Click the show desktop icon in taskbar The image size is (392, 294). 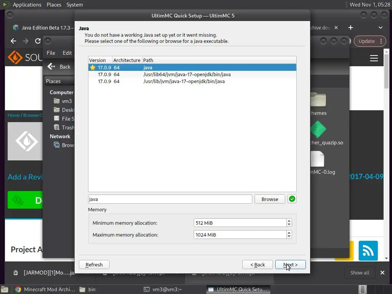[5, 289]
